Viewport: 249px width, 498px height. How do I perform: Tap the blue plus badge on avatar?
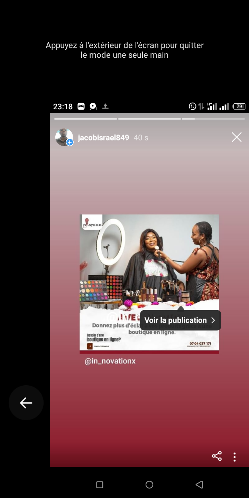click(70, 142)
